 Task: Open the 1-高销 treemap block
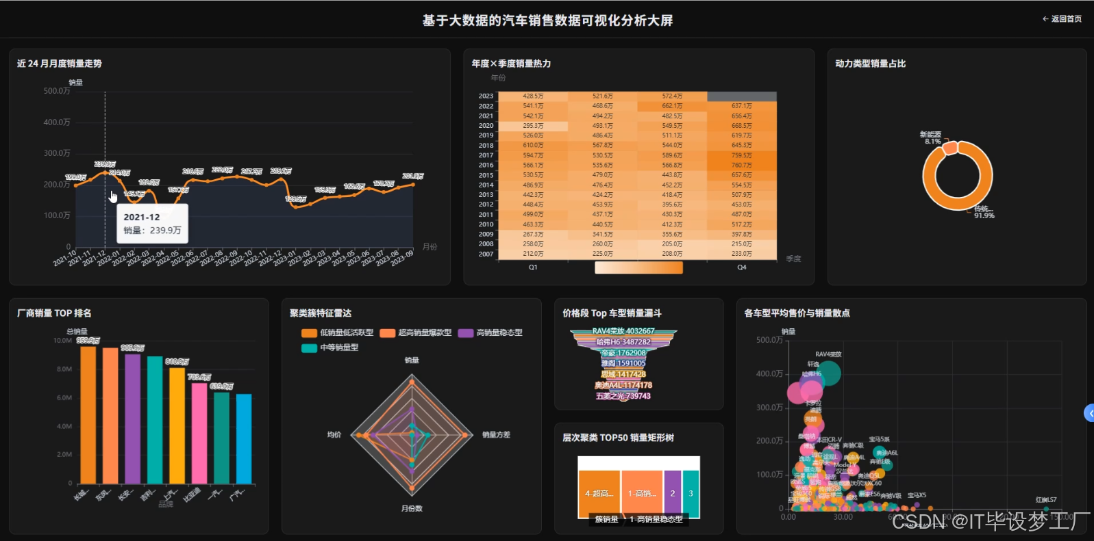click(642, 494)
